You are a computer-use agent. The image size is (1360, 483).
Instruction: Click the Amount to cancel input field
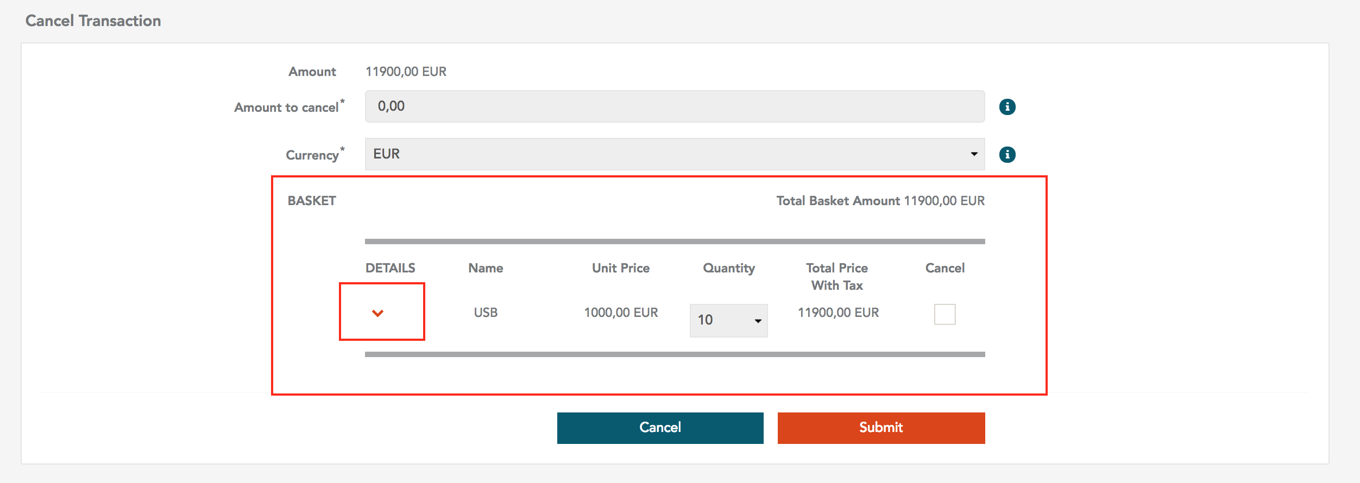[x=675, y=106]
